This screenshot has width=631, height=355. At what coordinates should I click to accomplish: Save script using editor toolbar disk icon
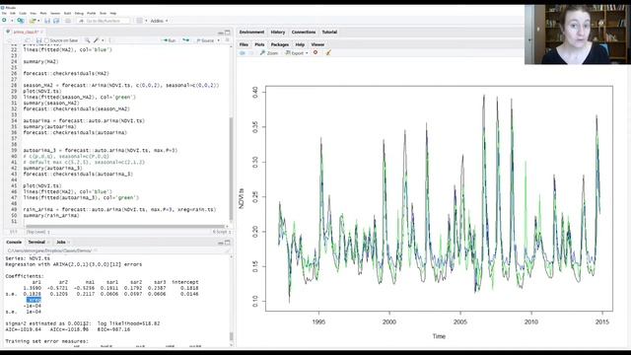pyautogui.click(x=38, y=40)
